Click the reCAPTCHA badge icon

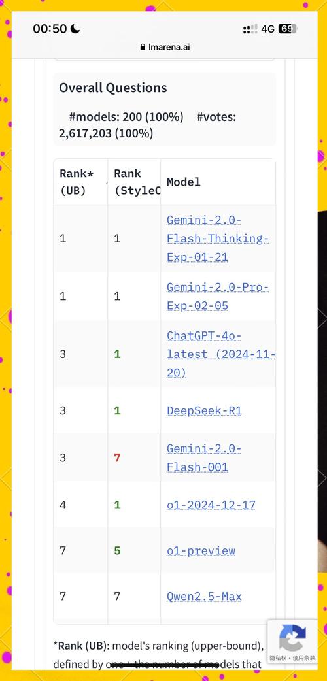(292, 638)
